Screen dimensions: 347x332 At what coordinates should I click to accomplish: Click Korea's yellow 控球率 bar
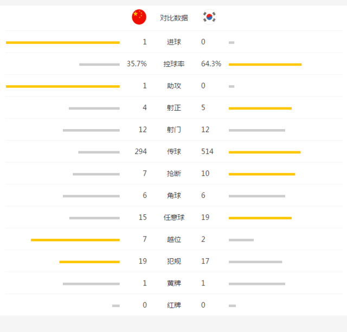tap(265, 64)
